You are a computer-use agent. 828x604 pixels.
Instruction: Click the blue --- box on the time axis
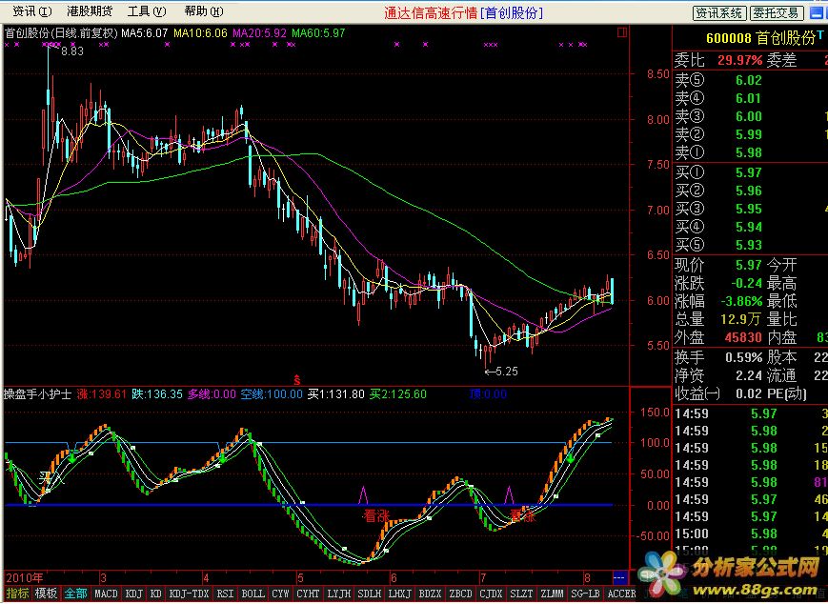(x=619, y=577)
